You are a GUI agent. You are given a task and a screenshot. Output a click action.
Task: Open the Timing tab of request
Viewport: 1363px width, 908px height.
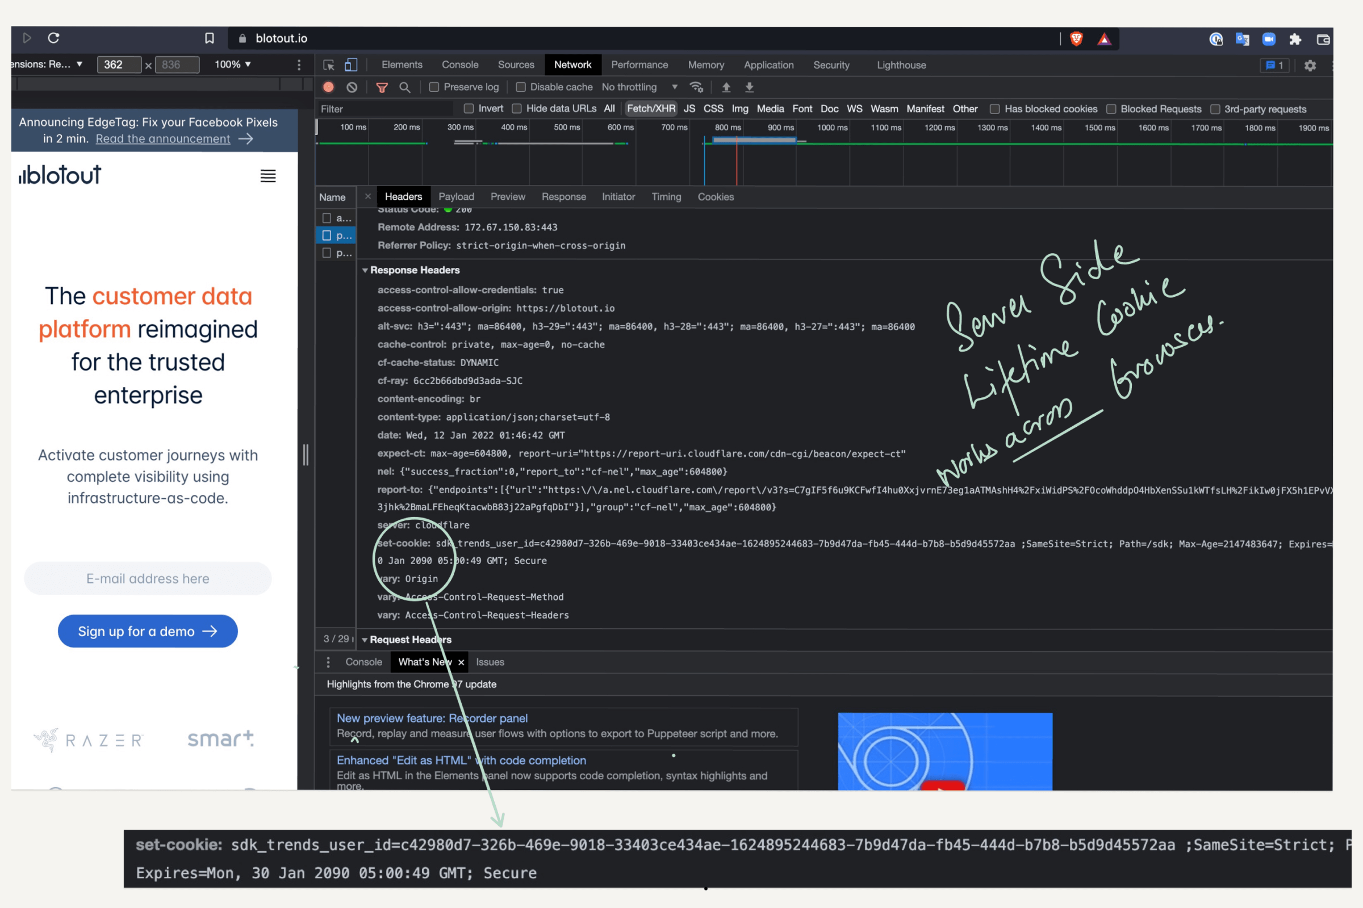tap(666, 197)
